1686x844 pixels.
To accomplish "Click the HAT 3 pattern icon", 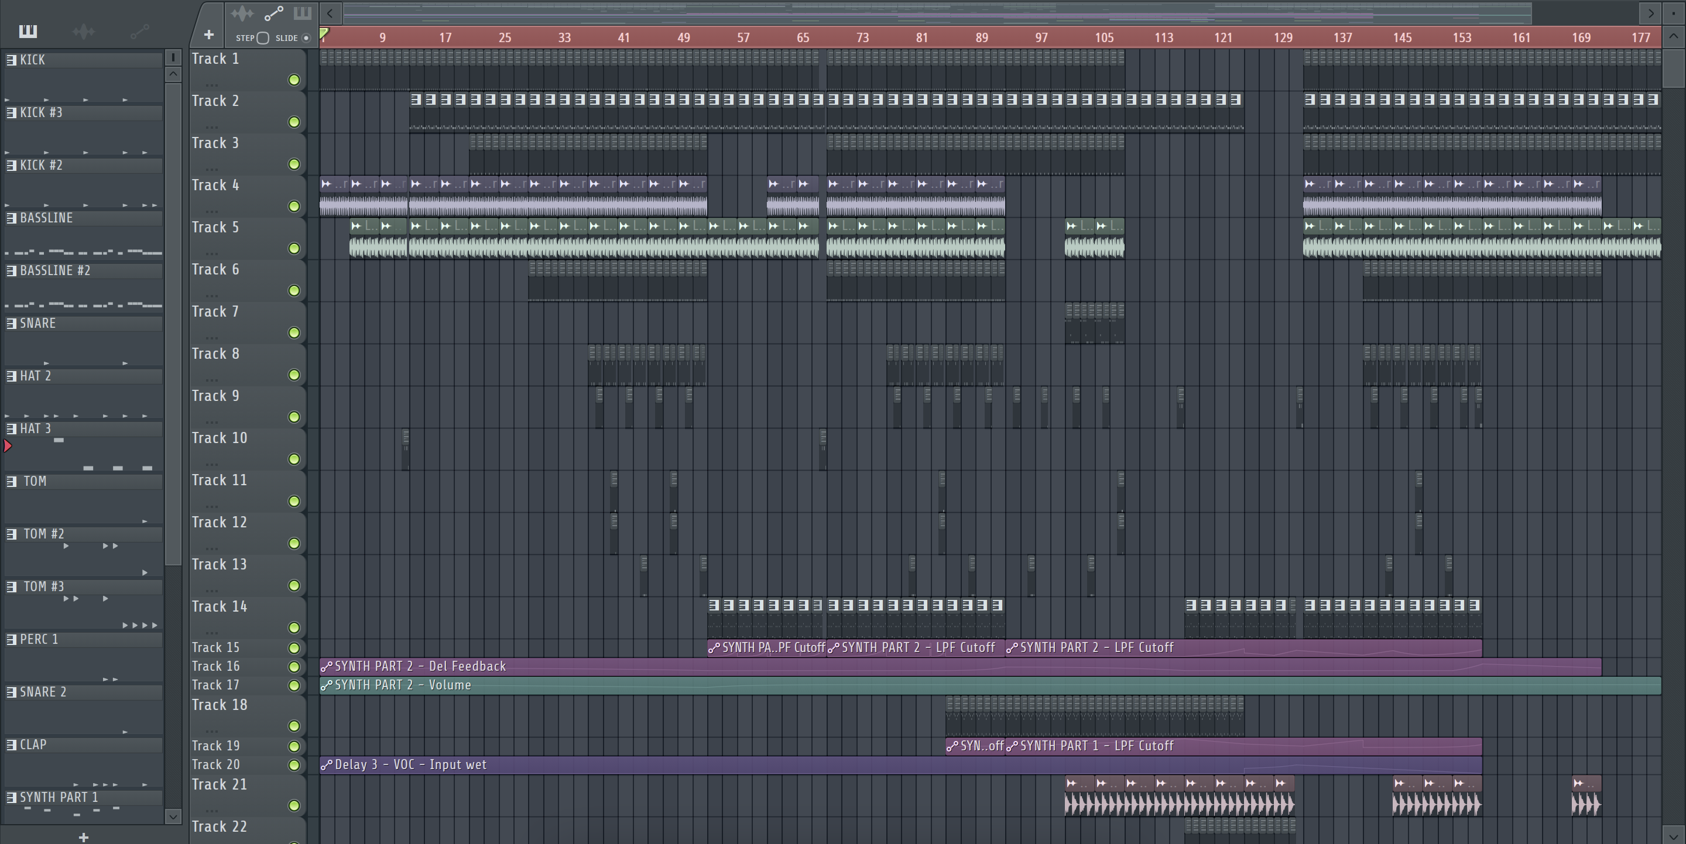I will point(11,428).
